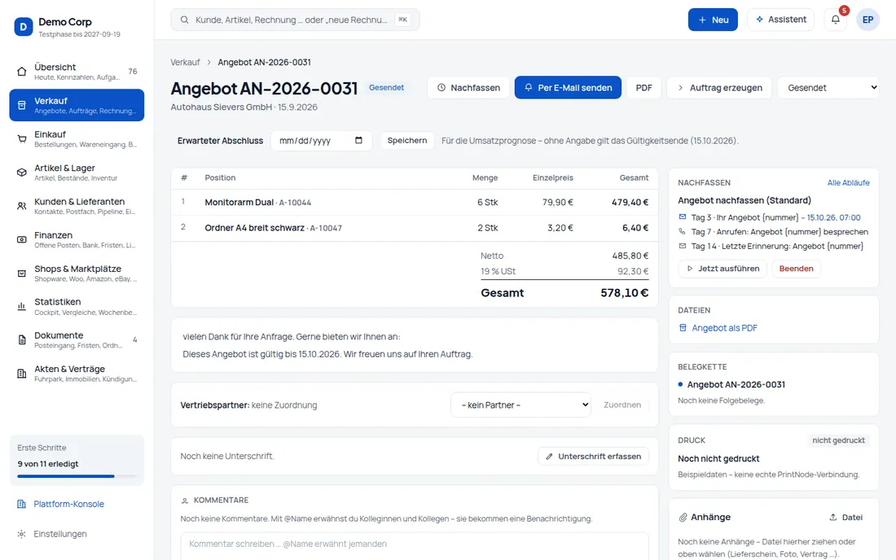
Task: Click Per E-Mail senden
Action: pos(568,88)
